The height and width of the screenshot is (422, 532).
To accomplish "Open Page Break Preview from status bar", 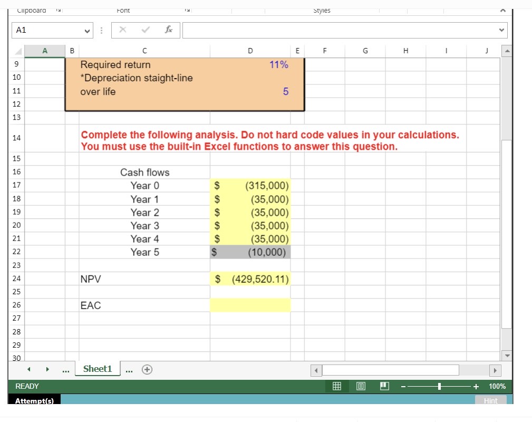I will click(x=384, y=386).
